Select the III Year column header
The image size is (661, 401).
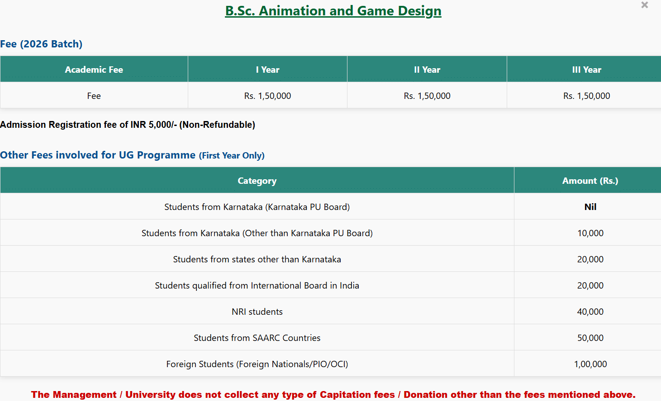point(586,70)
